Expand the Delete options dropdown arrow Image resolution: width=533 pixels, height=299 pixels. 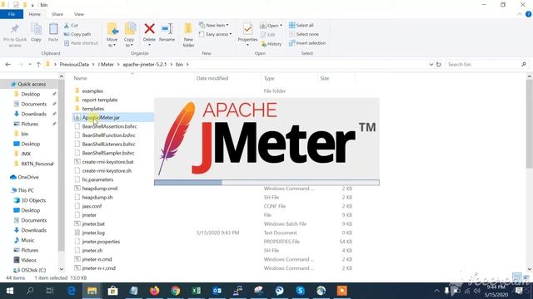point(149,45)
